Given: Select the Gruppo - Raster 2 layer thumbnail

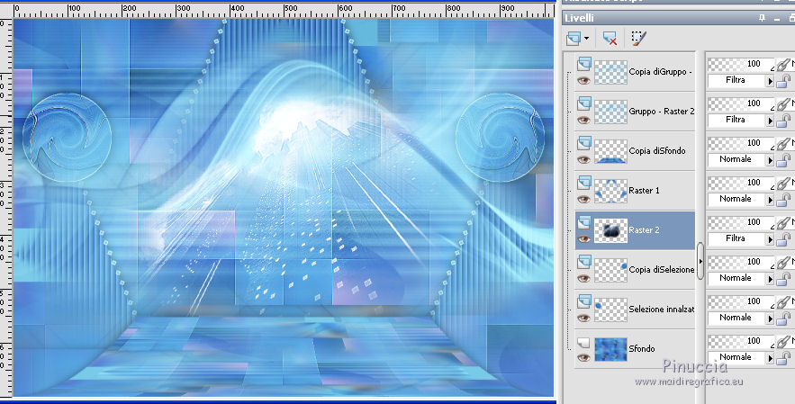Looking at the screenshot, I should point(610,112).
